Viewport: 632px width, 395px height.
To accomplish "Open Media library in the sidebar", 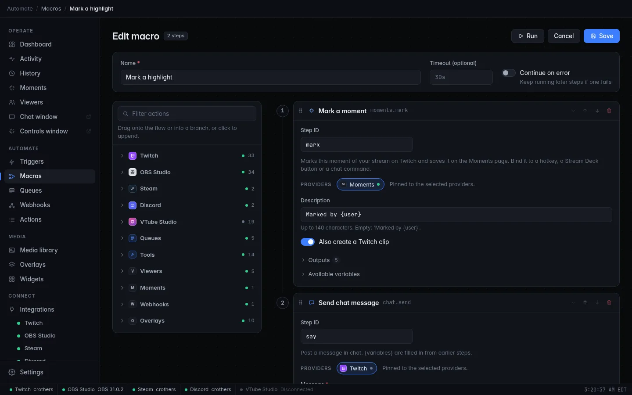I will pyautogui.click(x=50, y=250).
